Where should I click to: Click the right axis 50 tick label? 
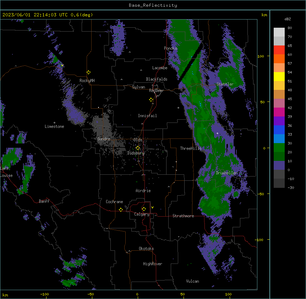pos(262,102)
